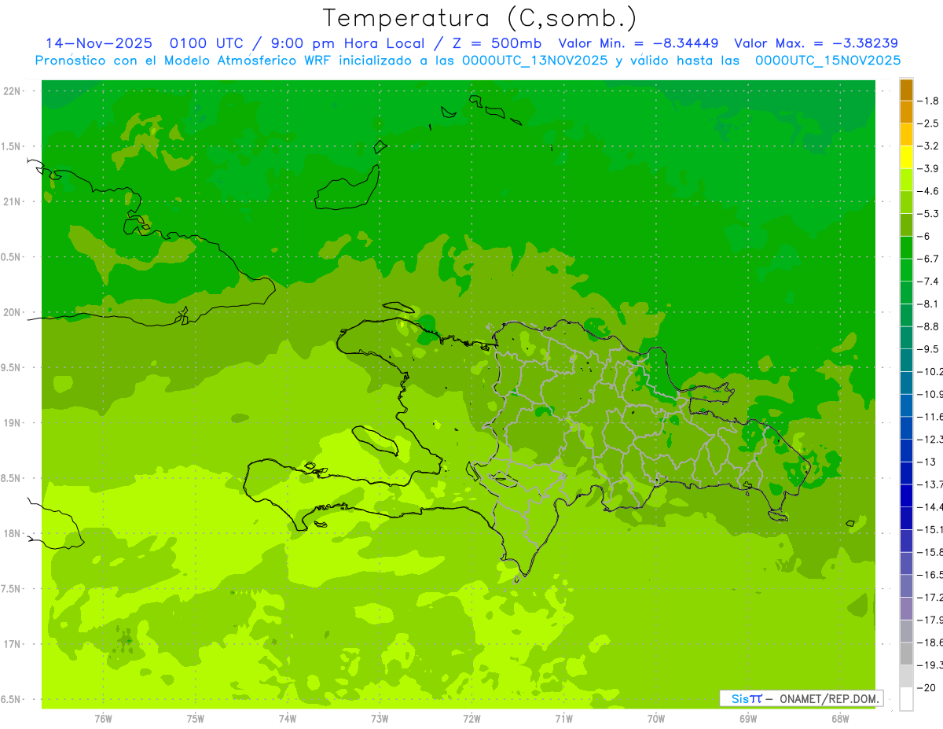Pick the lime swatch between -3.9 and -4.6
The width and height of the screenshot is (943, 729).
coord(906,180)
